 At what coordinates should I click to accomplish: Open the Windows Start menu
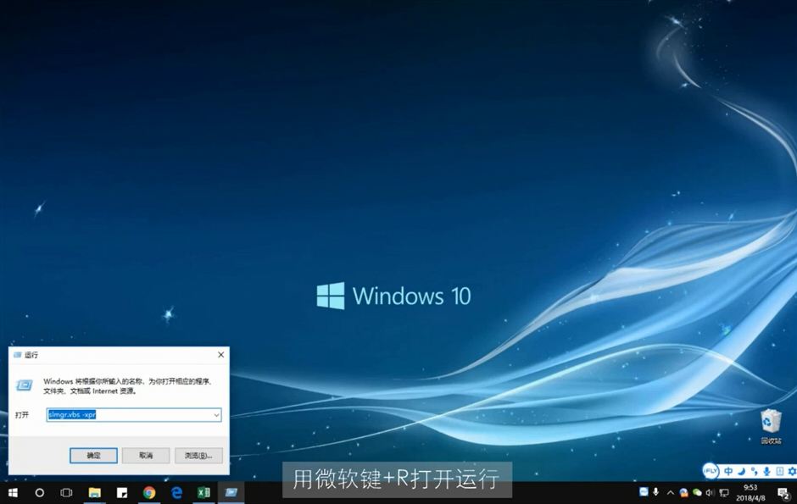click(x=13, y=493)
